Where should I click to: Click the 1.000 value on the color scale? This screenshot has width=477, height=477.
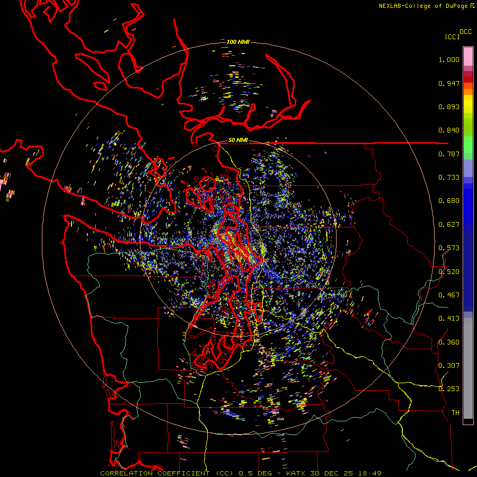click(449, 59)
